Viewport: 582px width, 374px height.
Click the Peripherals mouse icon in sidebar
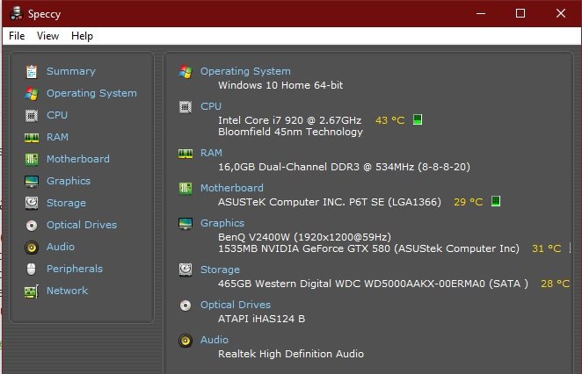point(32,270)
